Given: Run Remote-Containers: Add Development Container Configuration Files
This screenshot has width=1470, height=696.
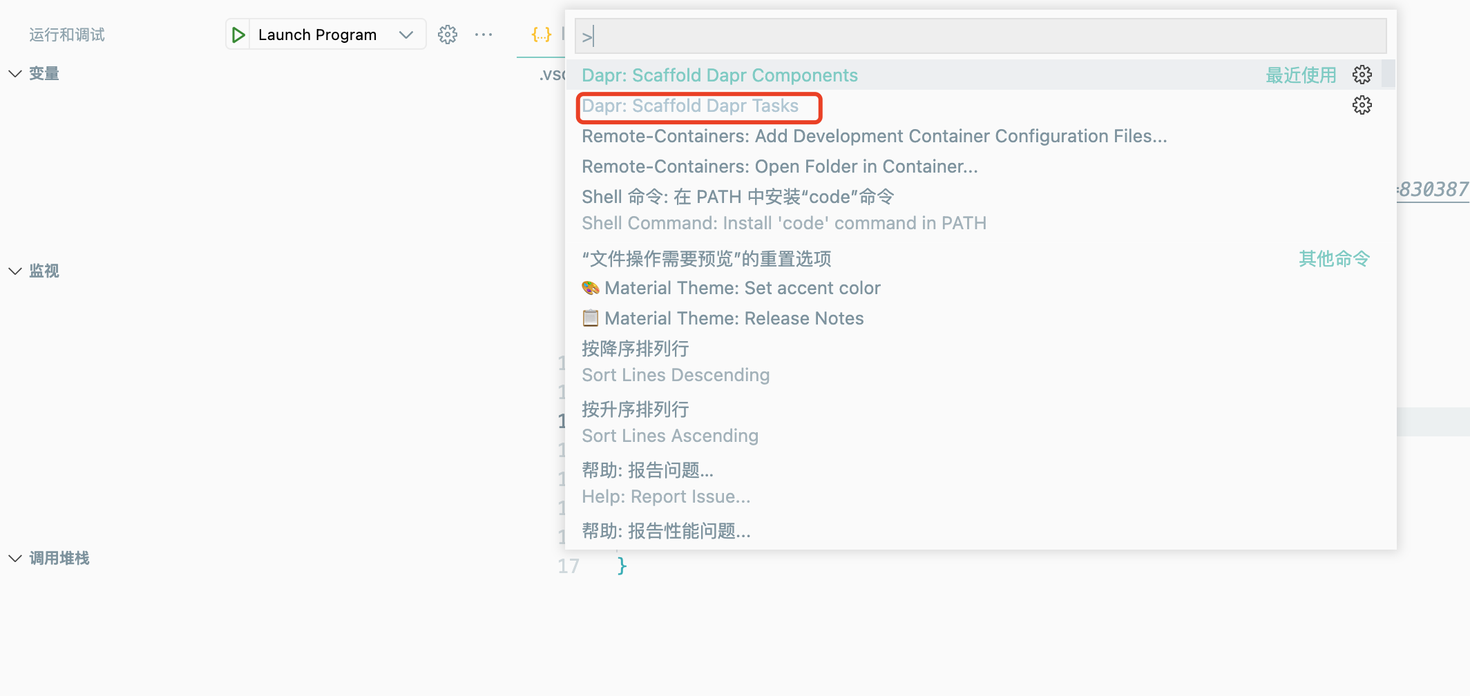Looking at the screenshot, I should pyautogui.click(x=874, y=136).
